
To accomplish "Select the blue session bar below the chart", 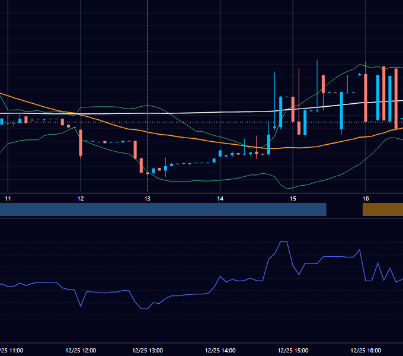I will [163, 209].
